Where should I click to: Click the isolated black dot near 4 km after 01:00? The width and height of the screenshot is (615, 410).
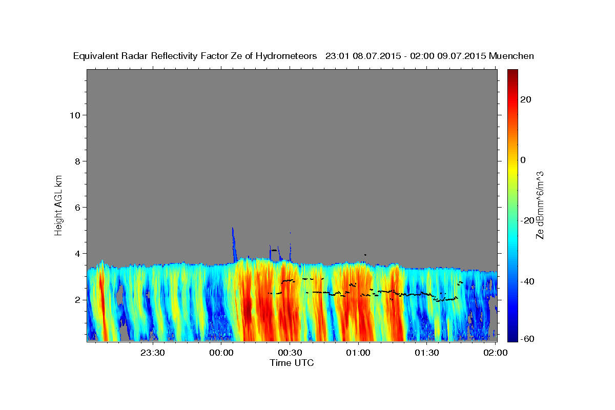point(365,255)
